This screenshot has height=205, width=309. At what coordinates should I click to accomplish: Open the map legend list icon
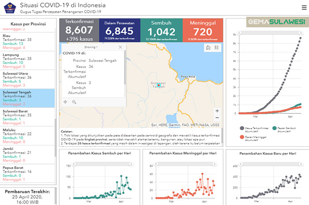(217, 48)
